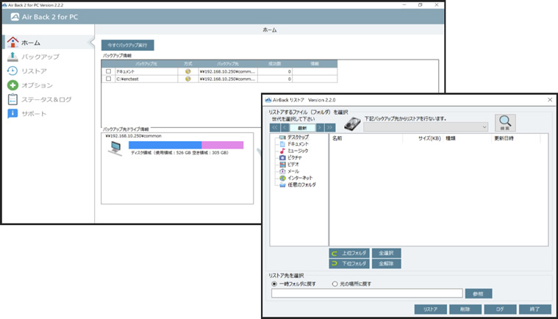558x319 pixels.
Task: Click the 参照 browse button
Action: pos(479,294)
